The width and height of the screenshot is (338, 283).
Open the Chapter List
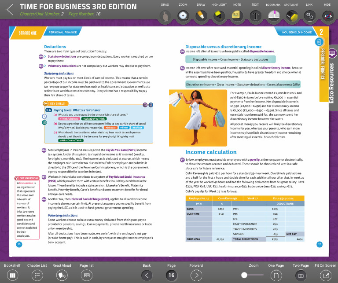[37, 275]
